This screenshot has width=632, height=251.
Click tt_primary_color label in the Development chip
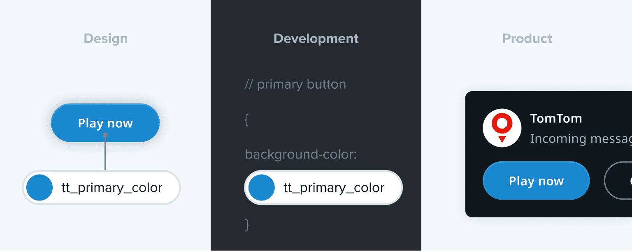click(334, 188)
